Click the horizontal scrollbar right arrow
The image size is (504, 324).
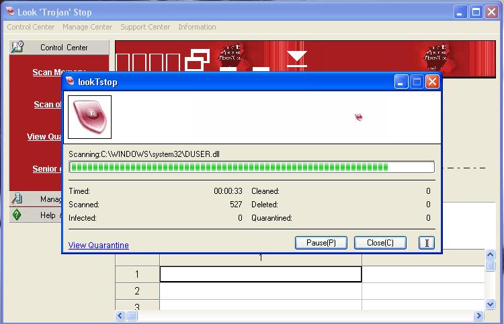478,316
